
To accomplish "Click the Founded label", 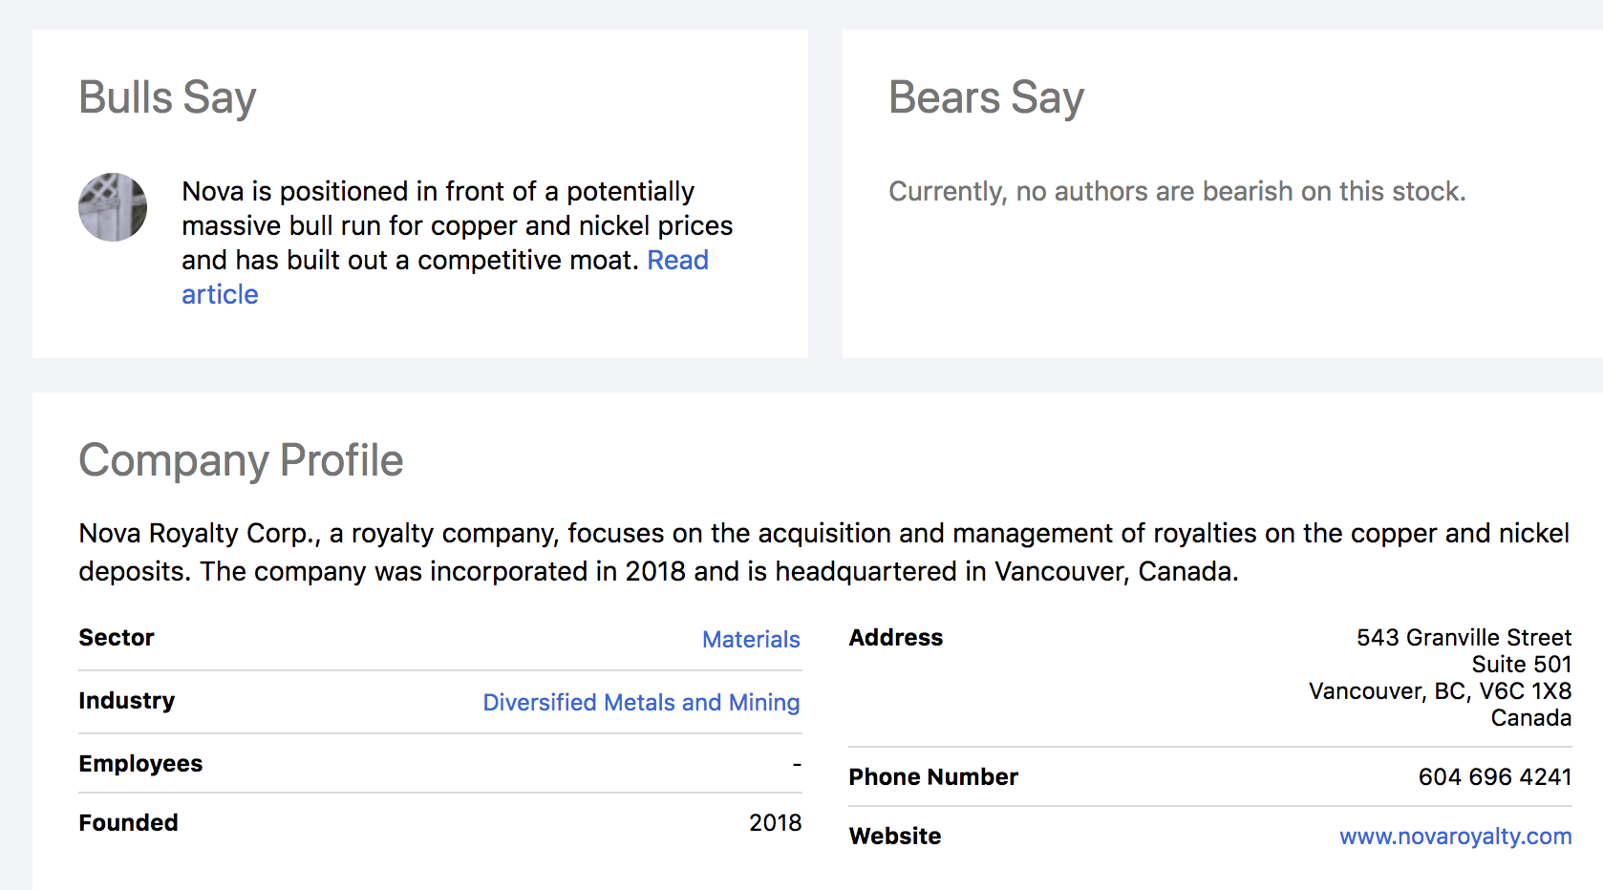I will point(128,823).
